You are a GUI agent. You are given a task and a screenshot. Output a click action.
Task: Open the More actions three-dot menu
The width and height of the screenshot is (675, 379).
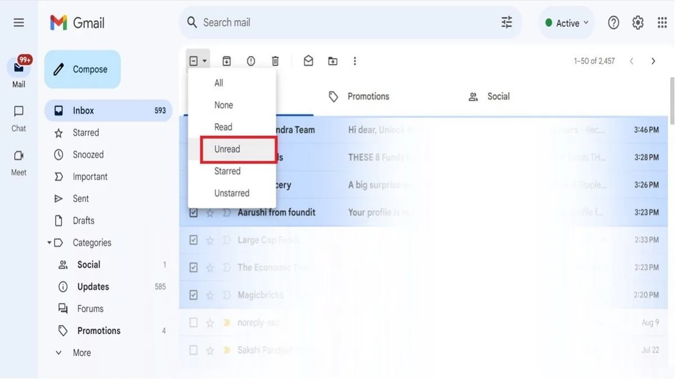(354, 61)
